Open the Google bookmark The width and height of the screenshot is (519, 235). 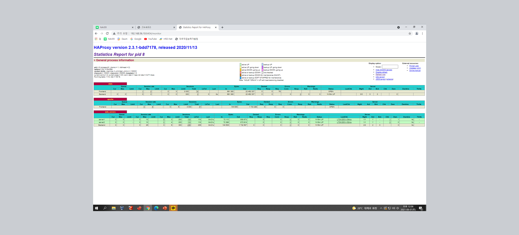(136, 39)
